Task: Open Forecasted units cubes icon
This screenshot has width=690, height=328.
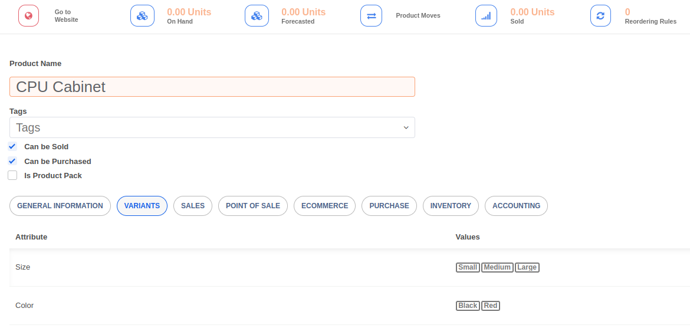Action: (x=257, y=16)
